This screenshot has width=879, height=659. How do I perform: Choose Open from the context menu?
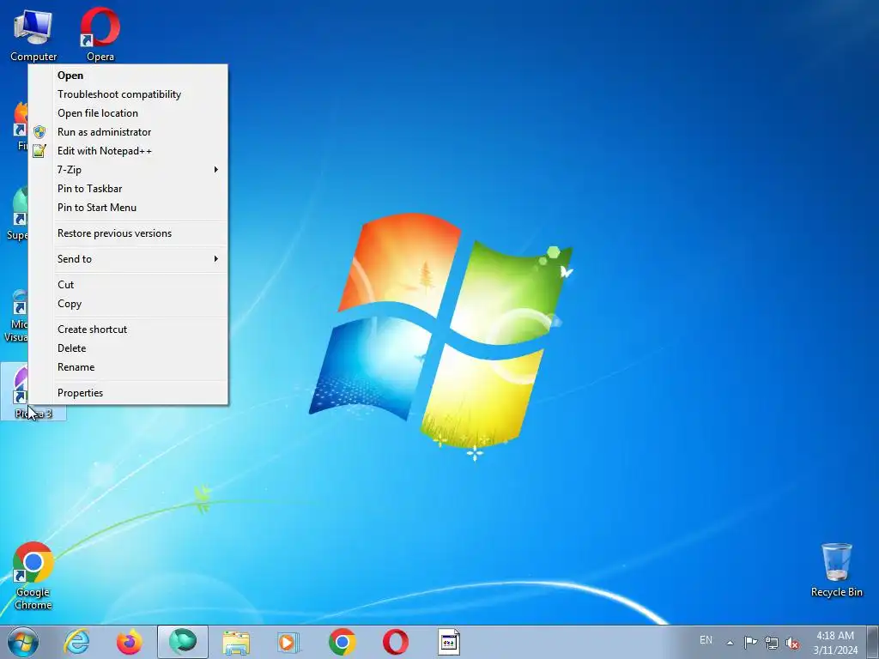pos(128,76)
